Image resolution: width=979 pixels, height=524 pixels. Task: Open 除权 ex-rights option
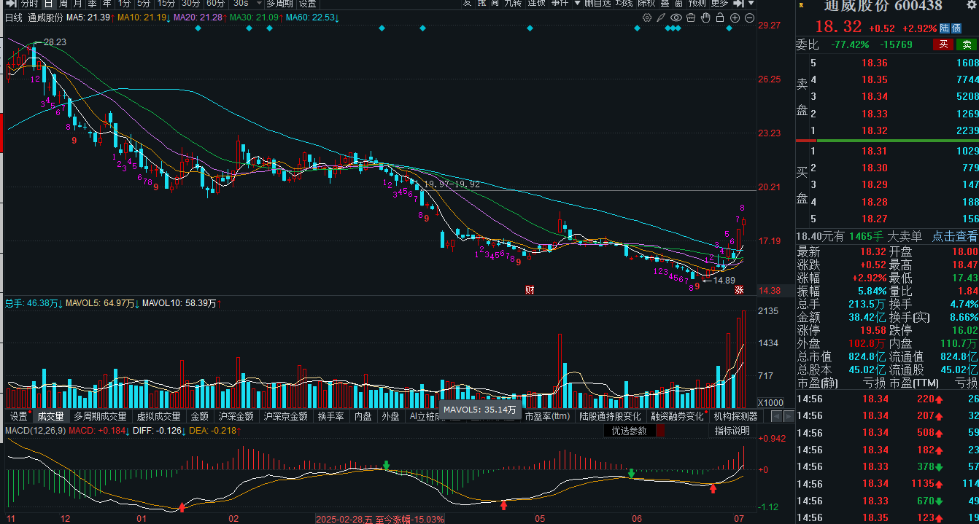coord(646,3)
